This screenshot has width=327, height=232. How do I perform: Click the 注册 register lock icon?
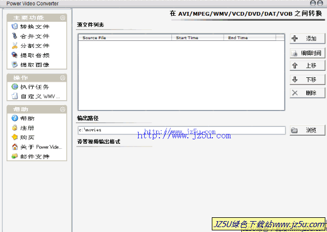coord(15,128)
